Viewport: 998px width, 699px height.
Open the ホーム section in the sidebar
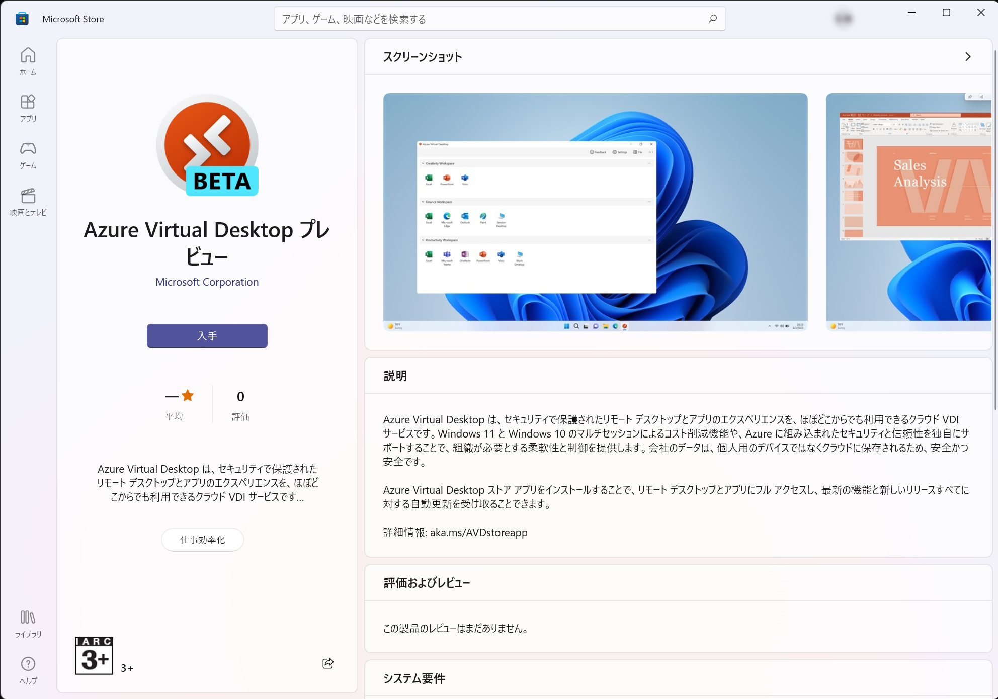29,60
